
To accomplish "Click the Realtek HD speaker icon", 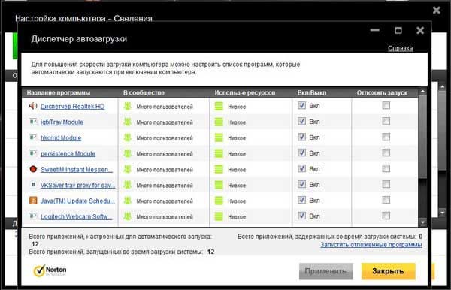I will (33, 106).
